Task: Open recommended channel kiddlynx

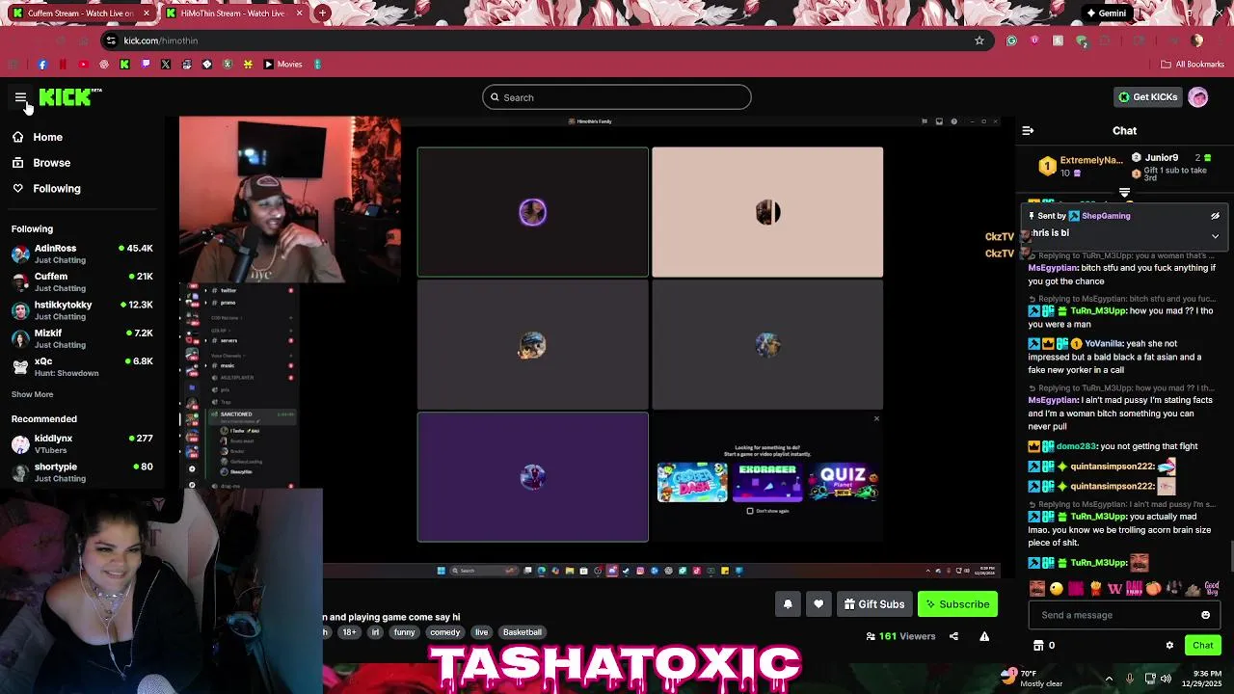Action: (x=82, y=443)
